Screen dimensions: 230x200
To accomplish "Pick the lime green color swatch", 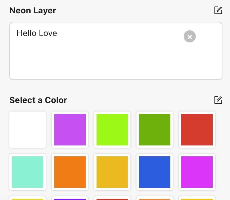I will 112,130.
